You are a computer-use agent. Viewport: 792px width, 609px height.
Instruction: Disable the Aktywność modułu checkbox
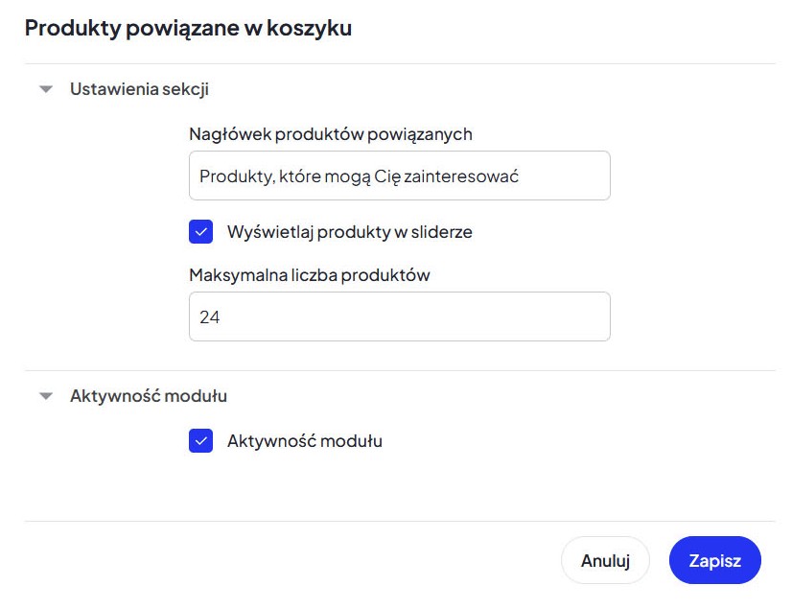point(200,442)
